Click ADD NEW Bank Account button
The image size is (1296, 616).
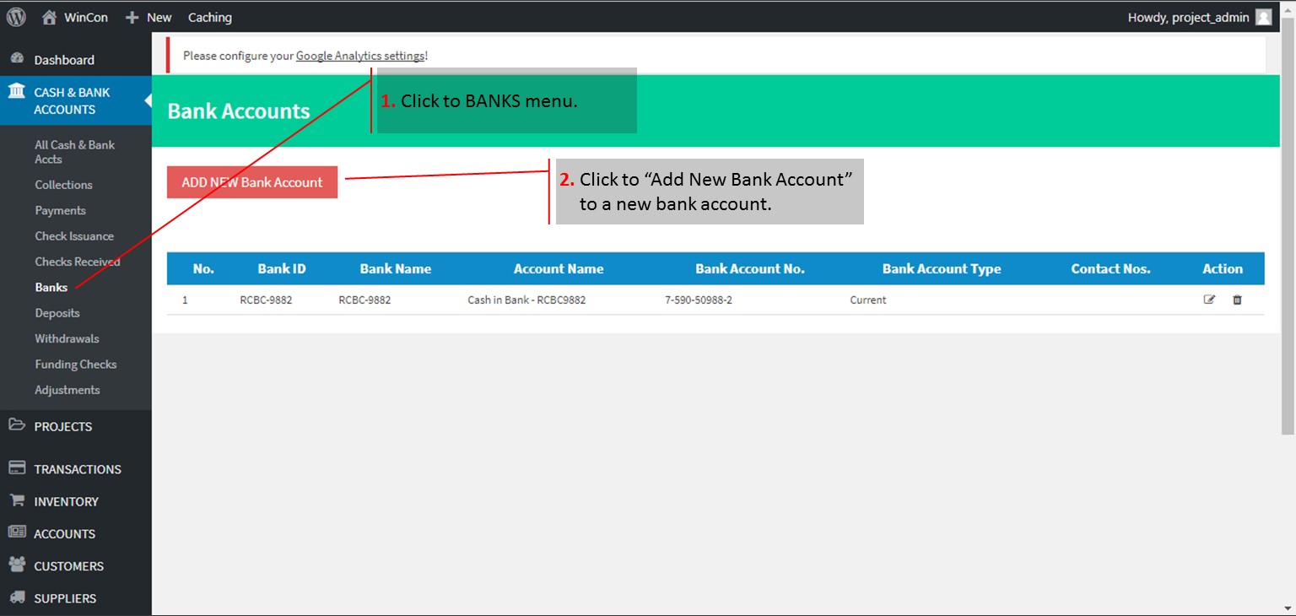[x=251, y=182]
